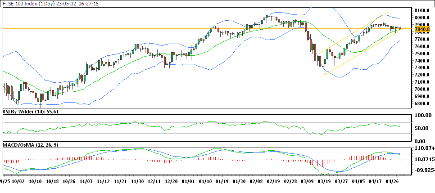The height and width of the screenshot is (193, 435).
Task: Click the 7300.0 price axis label
Action: (422, 67)
